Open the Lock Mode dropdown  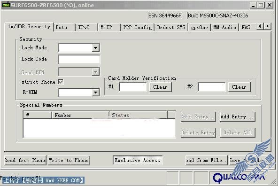79,48
